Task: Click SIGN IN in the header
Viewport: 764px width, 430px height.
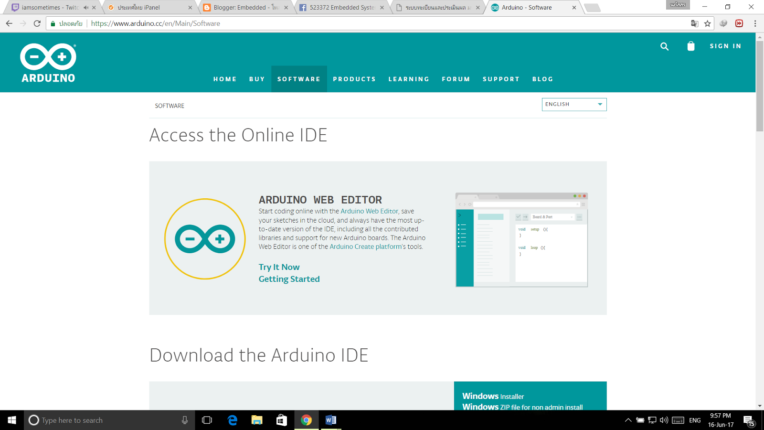Action: pos(725,46)
